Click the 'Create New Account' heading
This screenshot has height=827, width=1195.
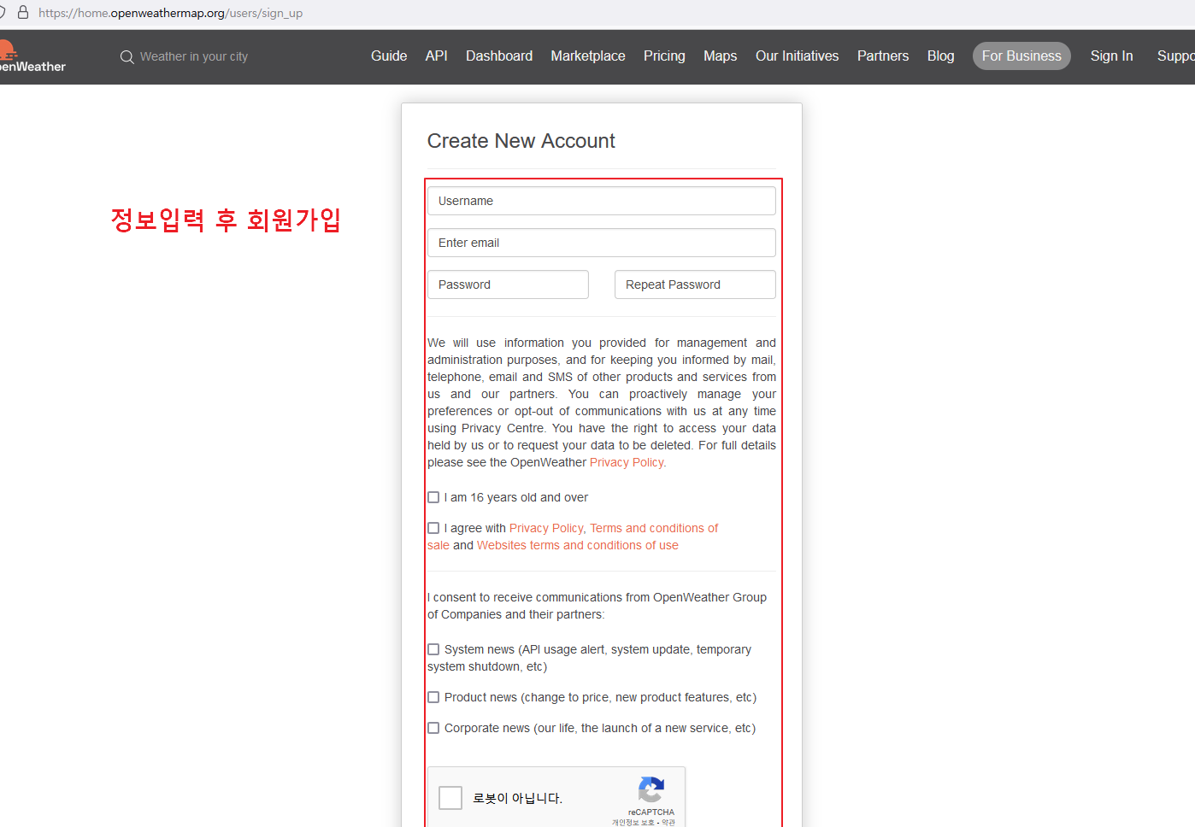point(521,141)
